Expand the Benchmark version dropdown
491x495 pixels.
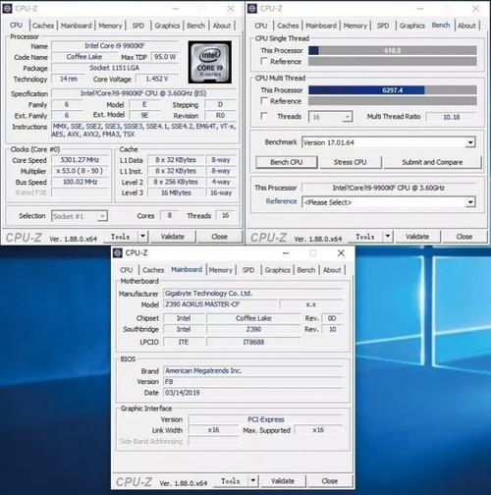[x=470, y=142]
